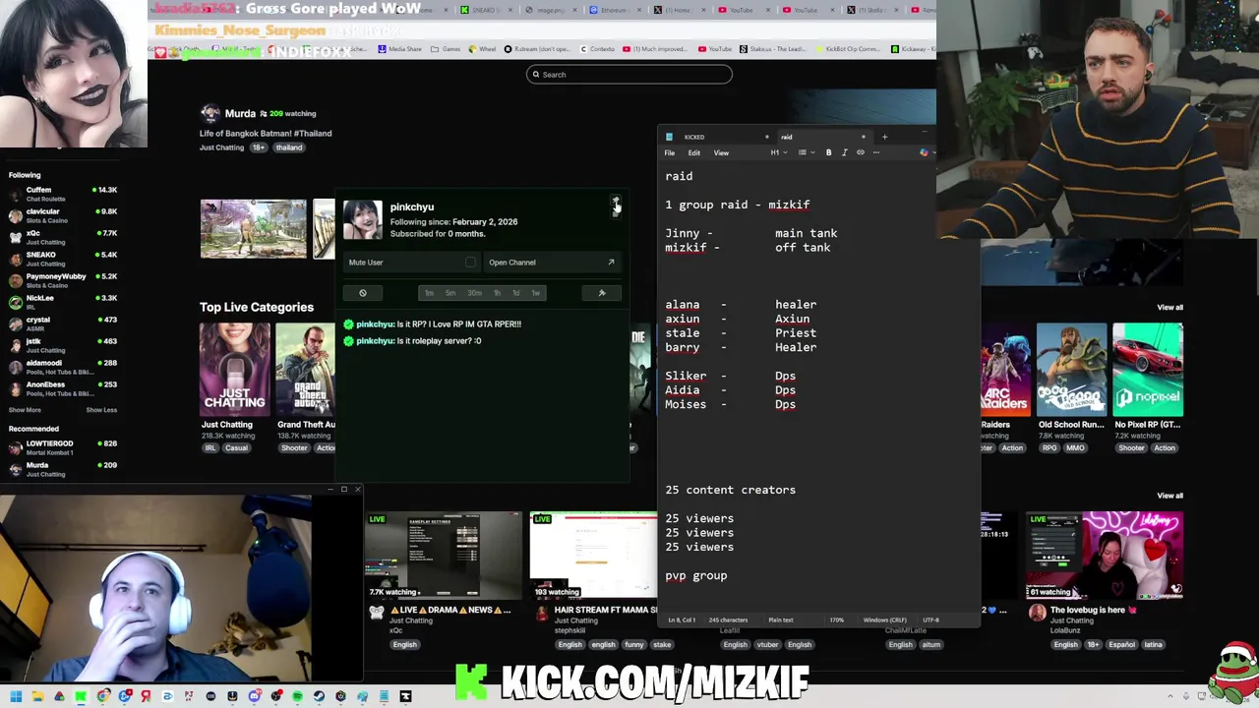The image size is (1259, 708).
Task: Select 30m timeout duration for pinkchyu
Action: point(475,293)
